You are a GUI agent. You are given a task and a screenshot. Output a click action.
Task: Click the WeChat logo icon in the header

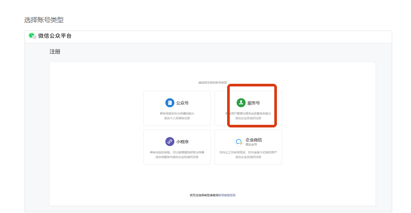[32, 36]
